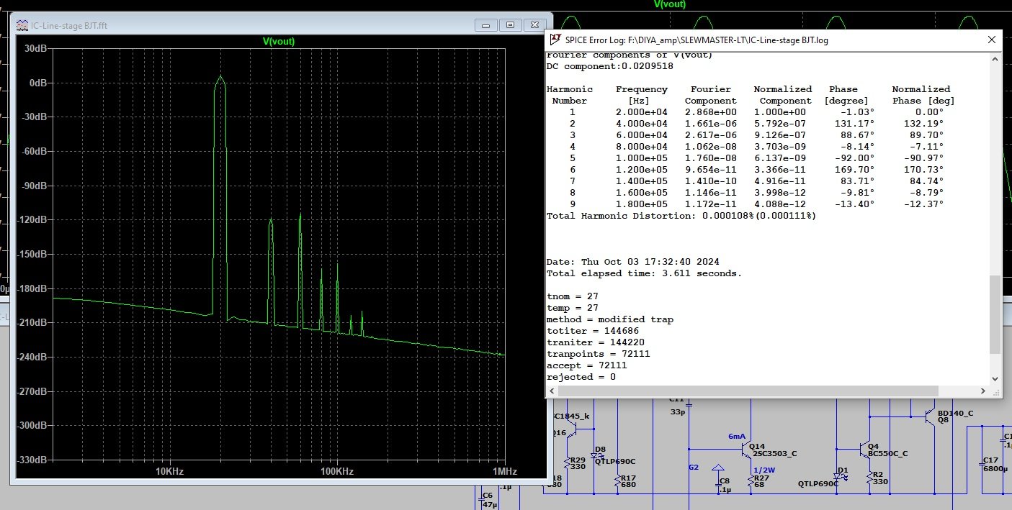Maximize the IC-Line-stage BJT.fft window
Viewport: 1012px width, 510px height.
(510, 24)
